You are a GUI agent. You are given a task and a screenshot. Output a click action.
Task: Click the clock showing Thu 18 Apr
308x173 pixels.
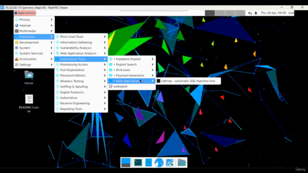point(273,13)
